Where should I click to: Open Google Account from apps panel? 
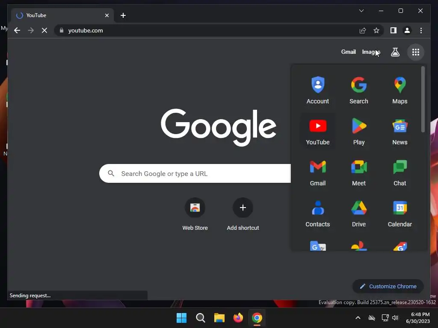pos(318,90)
